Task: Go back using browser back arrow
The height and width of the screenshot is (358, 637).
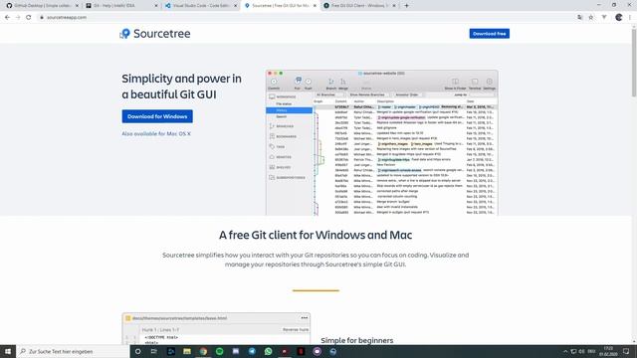Action: 7,18
